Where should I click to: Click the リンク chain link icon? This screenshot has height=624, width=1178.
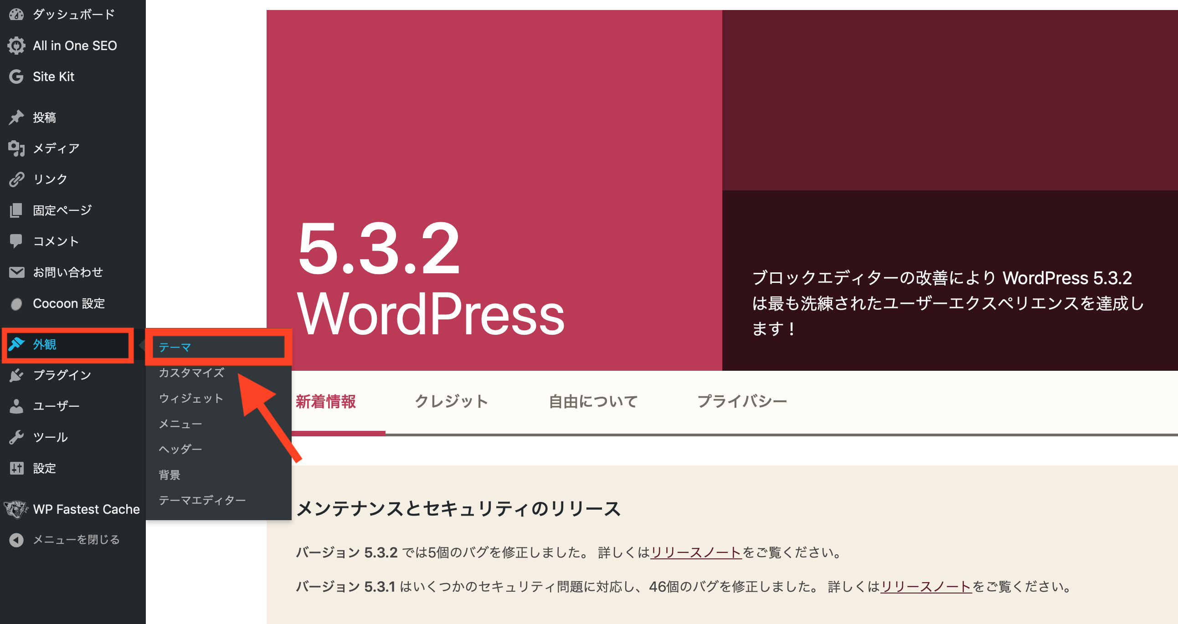(16, 179)
